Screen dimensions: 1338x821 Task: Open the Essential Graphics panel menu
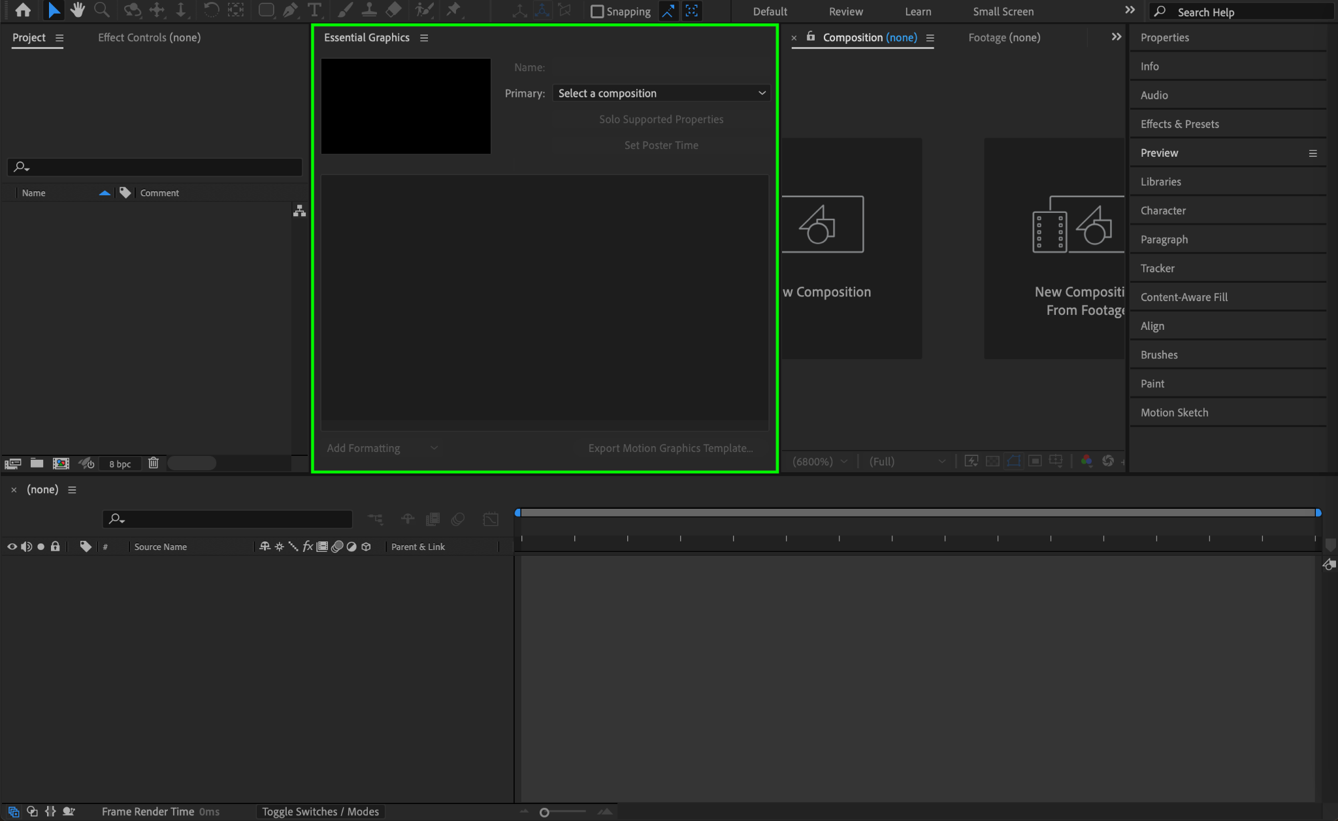coord(424,38)
